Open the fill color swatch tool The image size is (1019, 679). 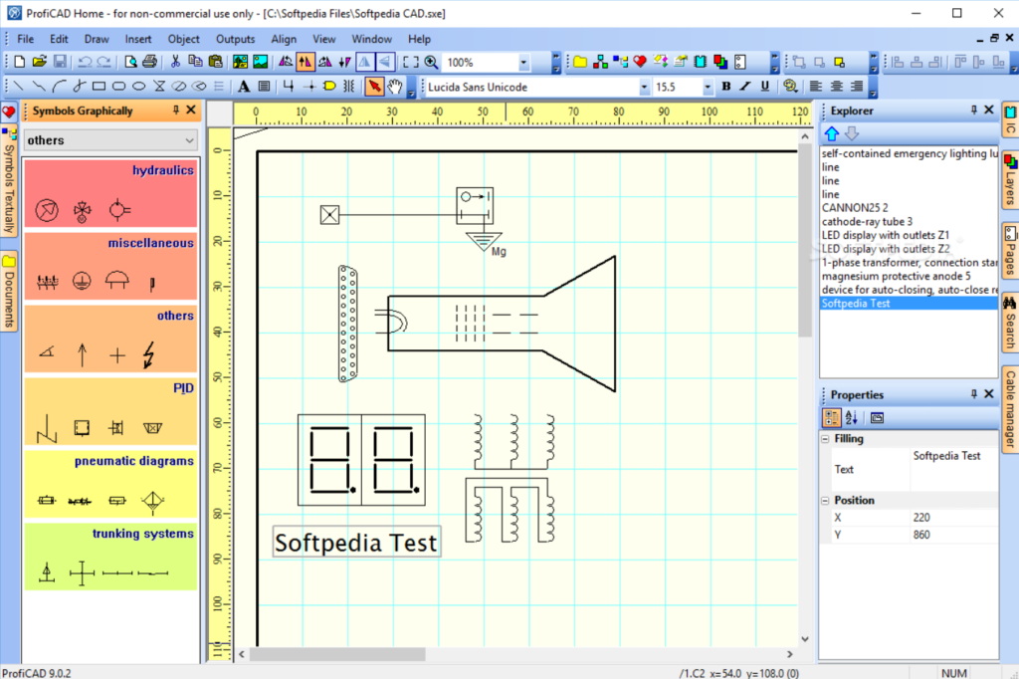788,87
